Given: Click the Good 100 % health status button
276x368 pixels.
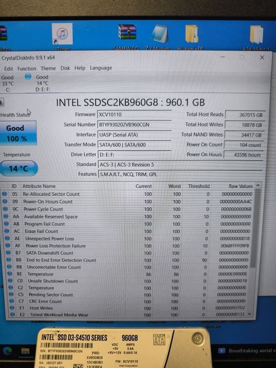Looking at the screenshot, I should 18,134.
